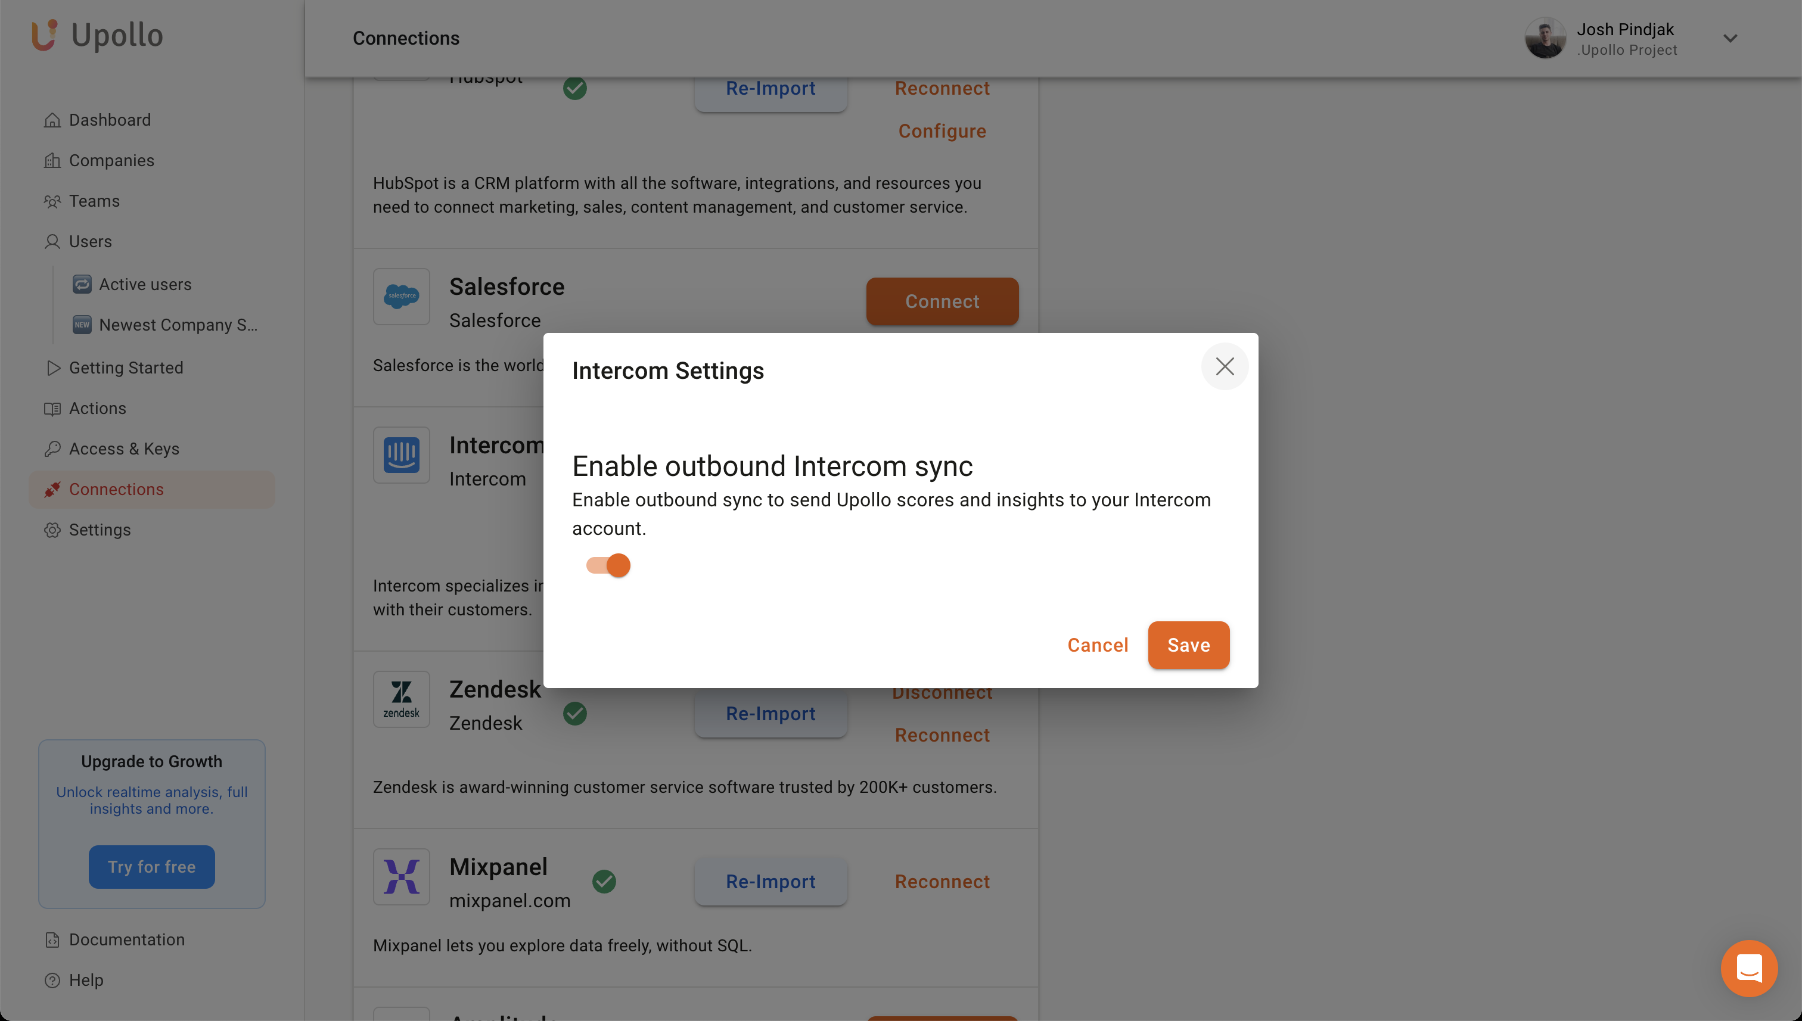Click the Zendesk logo icon
1802x1021 pixels.
coord(401,700)
